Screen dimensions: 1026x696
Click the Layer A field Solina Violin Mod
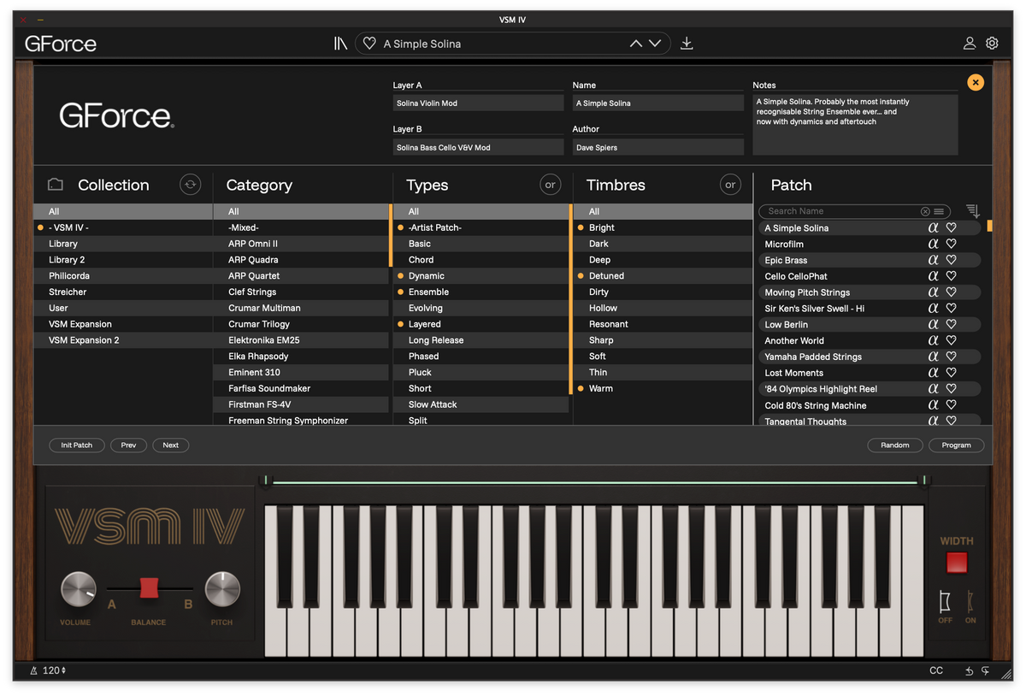click(x=478, y=103)
